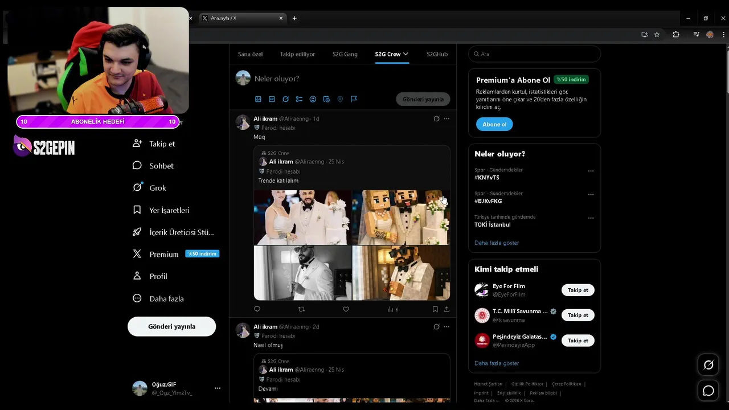View analytics showing 6 views
Image resolution: width=729 pixels, height=410 pixels.
click(392, 309)
